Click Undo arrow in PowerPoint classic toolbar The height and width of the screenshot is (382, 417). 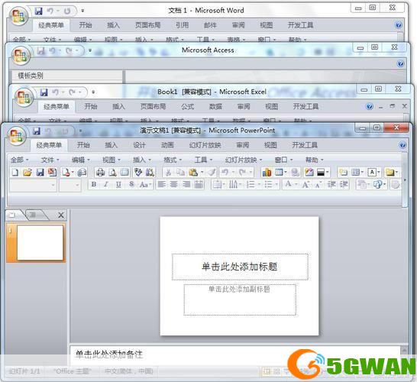tap(225, 173)
